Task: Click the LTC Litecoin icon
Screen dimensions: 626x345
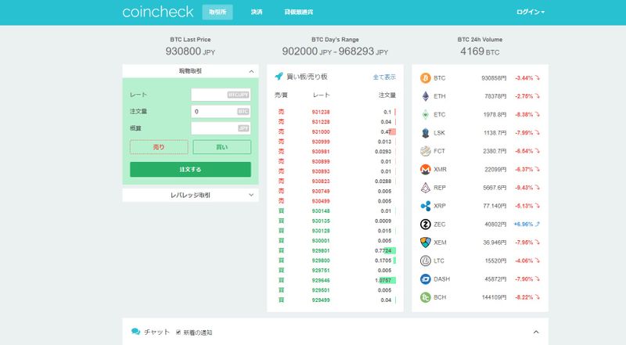Action: point(426,261)
